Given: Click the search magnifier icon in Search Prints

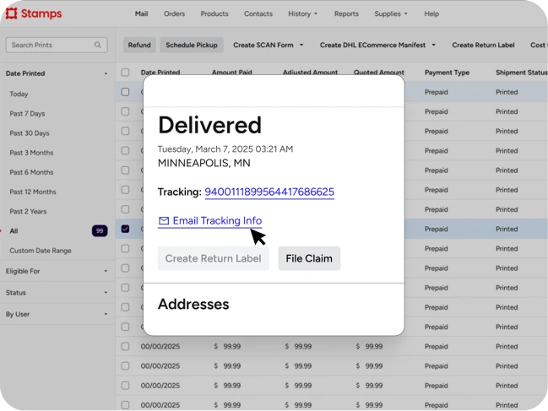Looking at the screenshot, I should pyautogui.click(x=97, y=45).
